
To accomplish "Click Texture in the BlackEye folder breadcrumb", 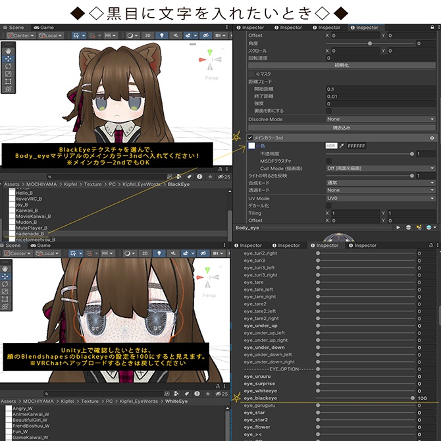I will [93, 184].
